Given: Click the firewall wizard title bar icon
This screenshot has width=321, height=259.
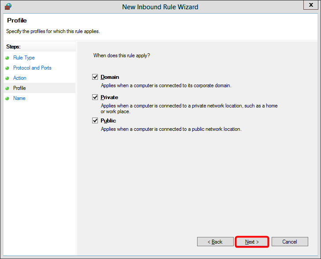Looking at the screenshot, I should (x=7, y=7).
